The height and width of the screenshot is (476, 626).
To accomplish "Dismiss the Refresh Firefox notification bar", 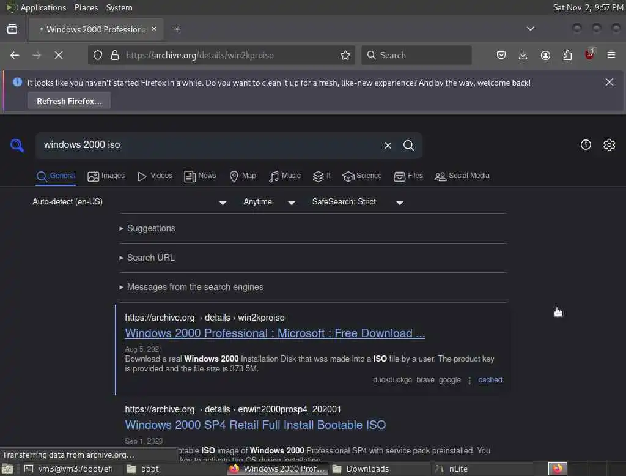I will coord(609,82).
